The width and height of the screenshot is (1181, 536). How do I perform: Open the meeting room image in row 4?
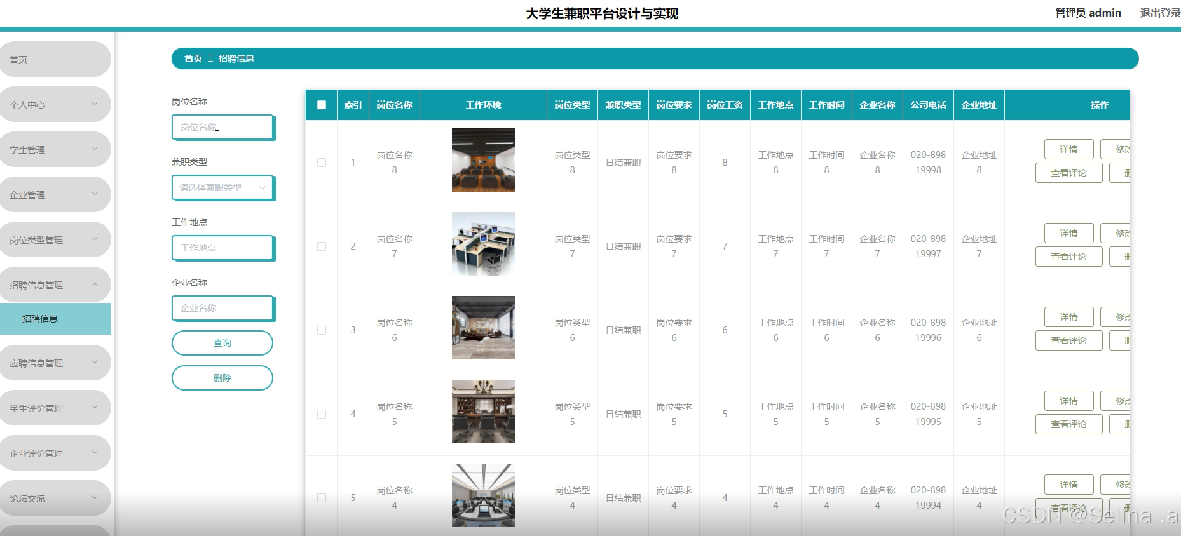pyautogui.click(x=484, y=412)
